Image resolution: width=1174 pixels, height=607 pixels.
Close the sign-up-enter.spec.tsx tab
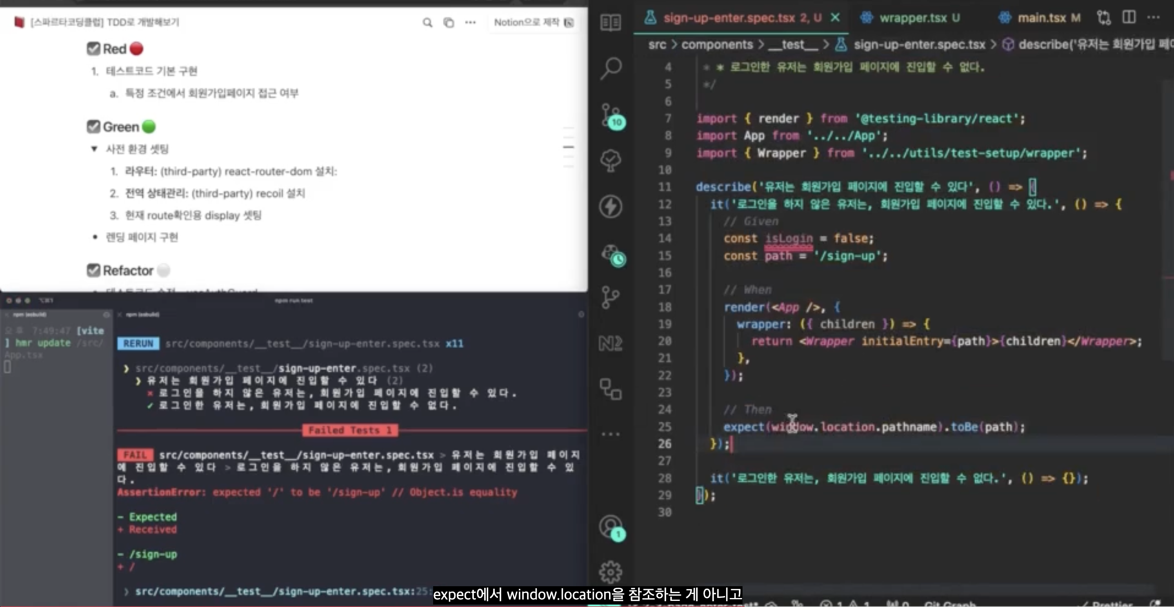point(835,18)
